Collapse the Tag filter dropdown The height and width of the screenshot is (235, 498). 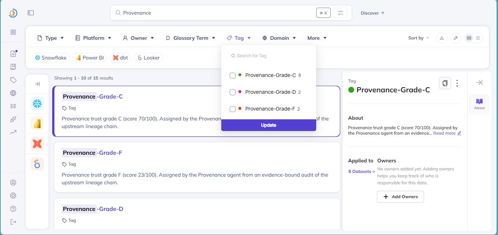239,38
